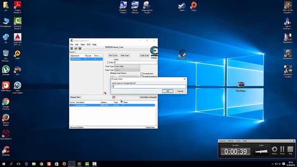
Task: Click the scan Value input field
Action: [135, 62]
